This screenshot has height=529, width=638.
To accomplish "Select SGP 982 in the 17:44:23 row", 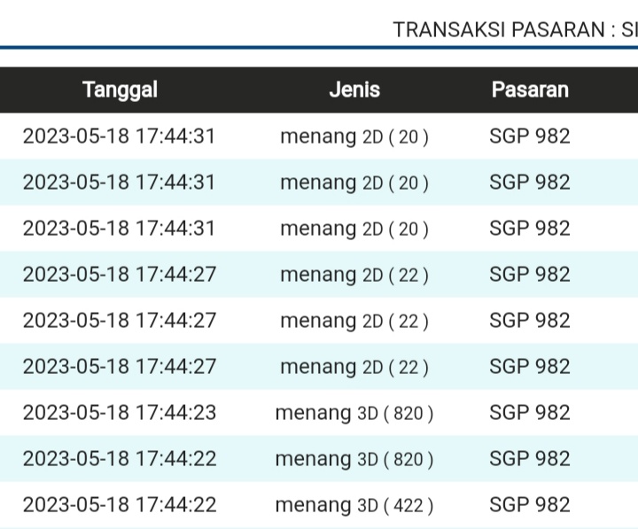I will [x=530, y=413].
